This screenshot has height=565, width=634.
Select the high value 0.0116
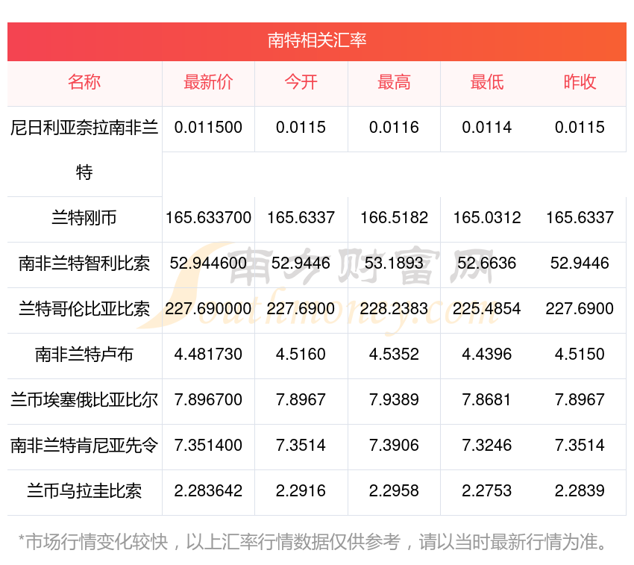(x=394, y=128)
